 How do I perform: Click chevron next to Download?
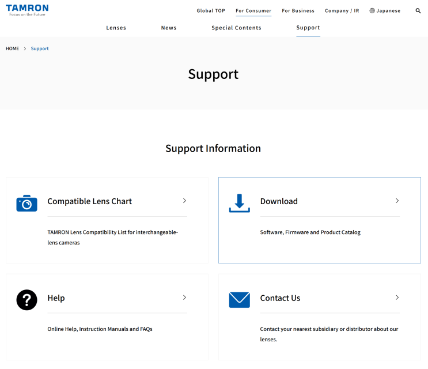tap(397, 201)
